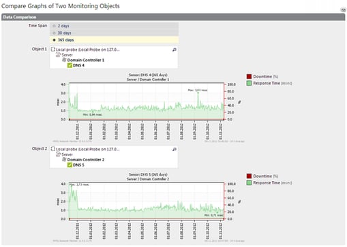
Task: Click the green DNS 4 status icon
Action: coord(70,65)
